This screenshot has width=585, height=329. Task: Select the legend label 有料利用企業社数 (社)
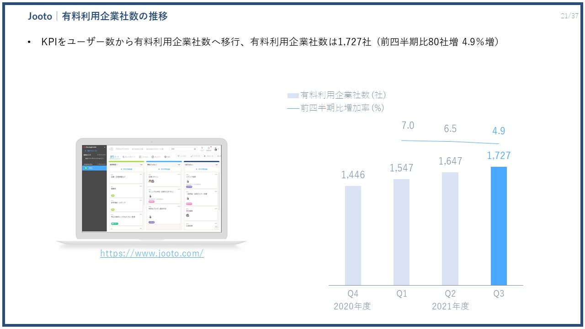pos(343,95)
